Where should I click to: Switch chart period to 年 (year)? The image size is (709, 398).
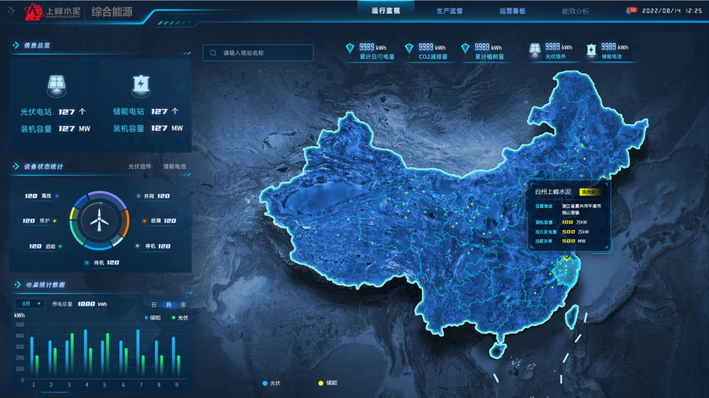pos(183,304)
